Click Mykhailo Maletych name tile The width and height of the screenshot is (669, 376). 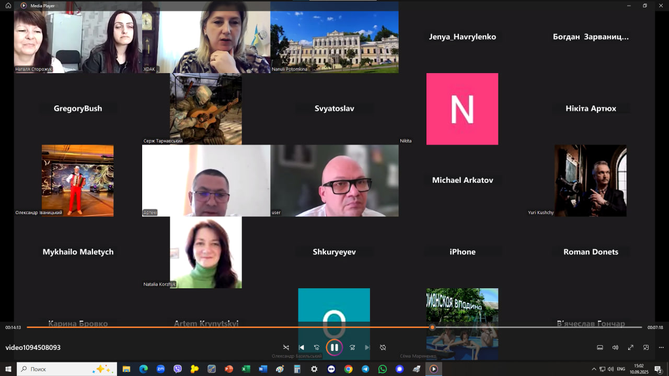[x=78, y=252]
